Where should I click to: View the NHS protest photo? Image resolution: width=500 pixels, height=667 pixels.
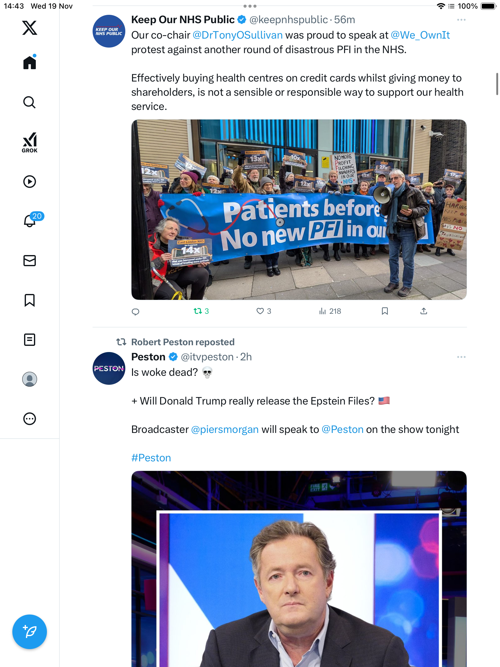point(299,210)
